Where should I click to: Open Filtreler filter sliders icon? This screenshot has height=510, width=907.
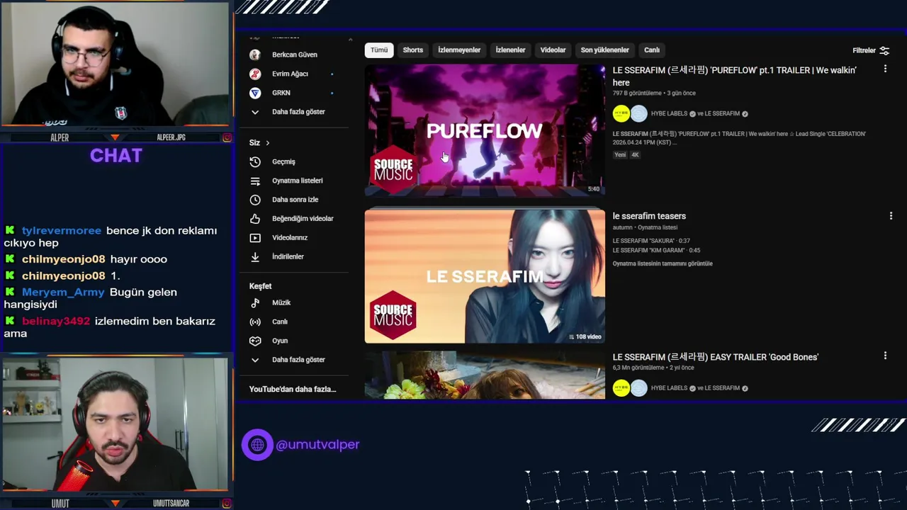(884, 50)
